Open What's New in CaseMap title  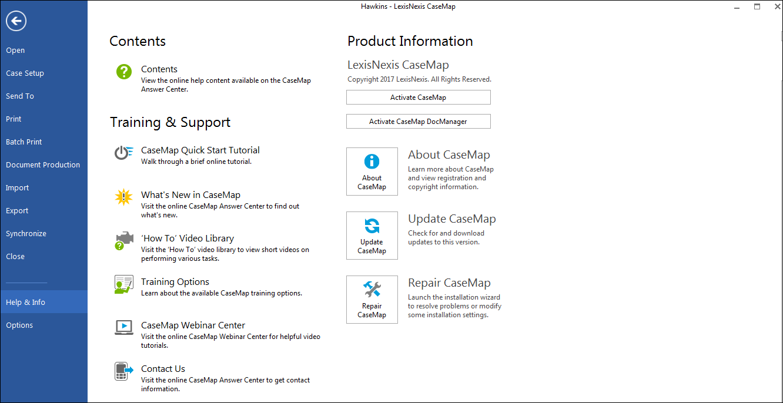coord(190,195)
